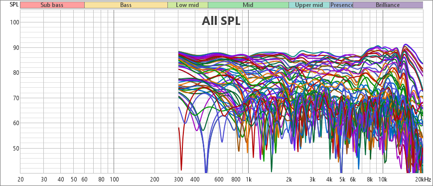Click the 20 frequency axis label

click(x=20, y=180)
